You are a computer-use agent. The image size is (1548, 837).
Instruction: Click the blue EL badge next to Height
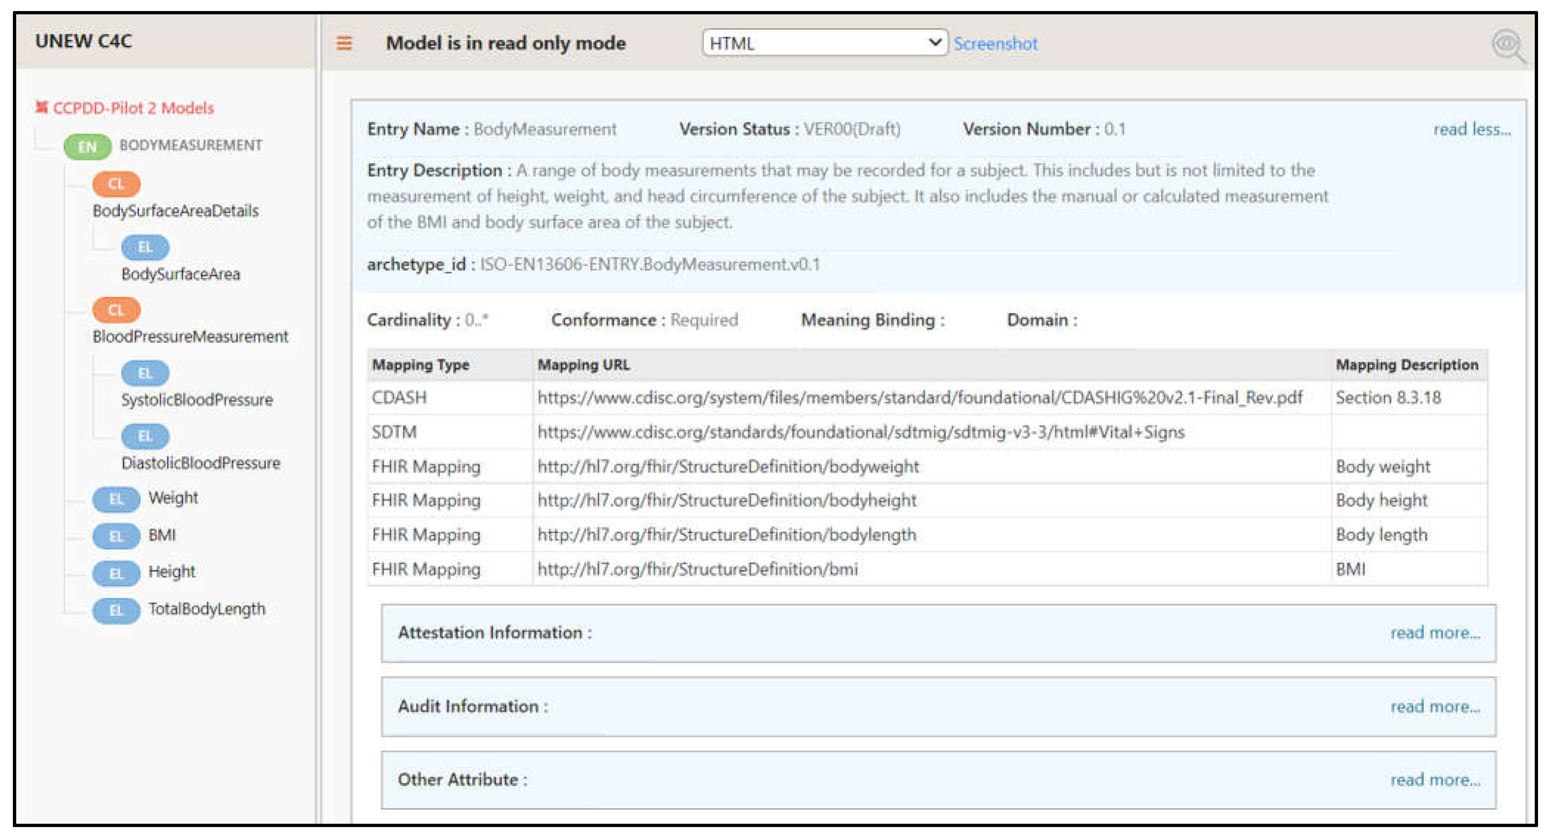coord(116,573)
